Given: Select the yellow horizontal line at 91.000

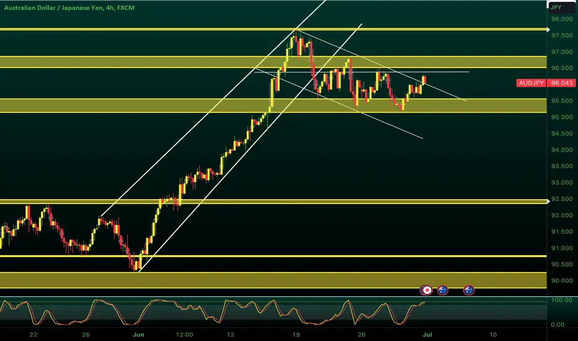Looking at the screenshot, I should [x=273, y=256].
